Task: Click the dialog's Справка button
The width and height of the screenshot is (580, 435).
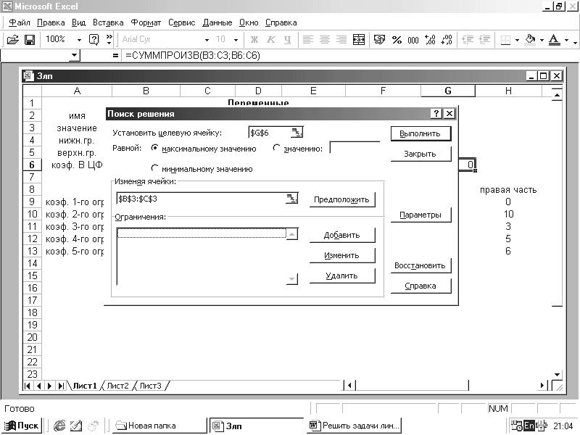Action: (x=420, y=286)
